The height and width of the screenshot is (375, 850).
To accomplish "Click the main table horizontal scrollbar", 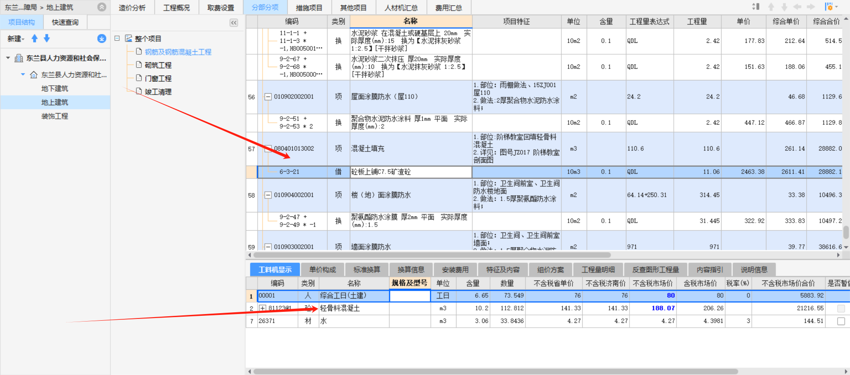I will tap(432, 255).
